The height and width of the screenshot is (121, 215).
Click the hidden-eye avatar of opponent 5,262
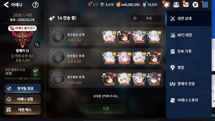(58, 36)
